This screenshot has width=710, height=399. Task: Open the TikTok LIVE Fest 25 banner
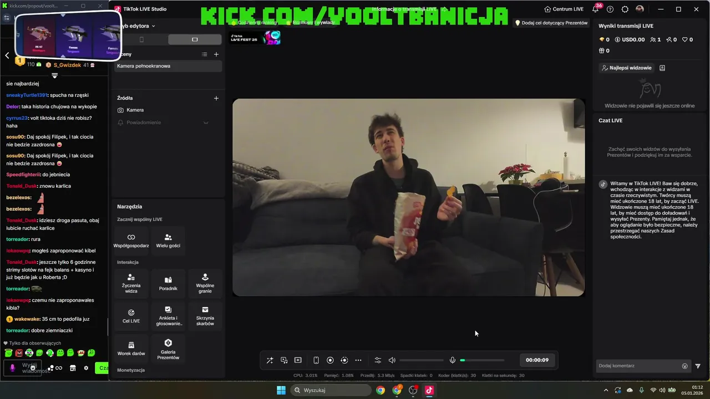[255, 38]
